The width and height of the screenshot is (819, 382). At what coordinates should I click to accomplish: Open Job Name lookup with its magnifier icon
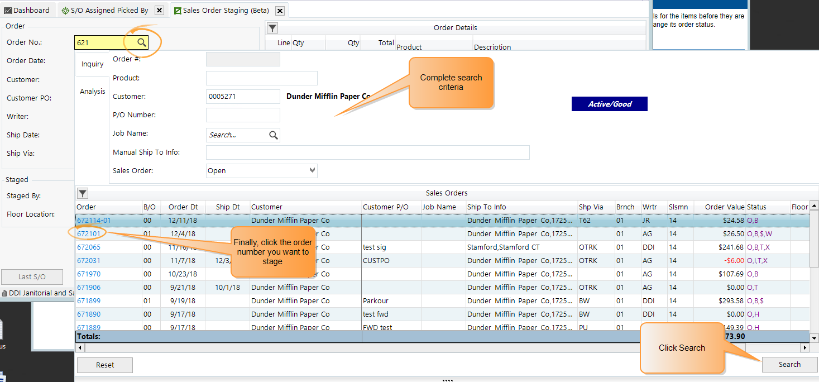tap(273, 135)
